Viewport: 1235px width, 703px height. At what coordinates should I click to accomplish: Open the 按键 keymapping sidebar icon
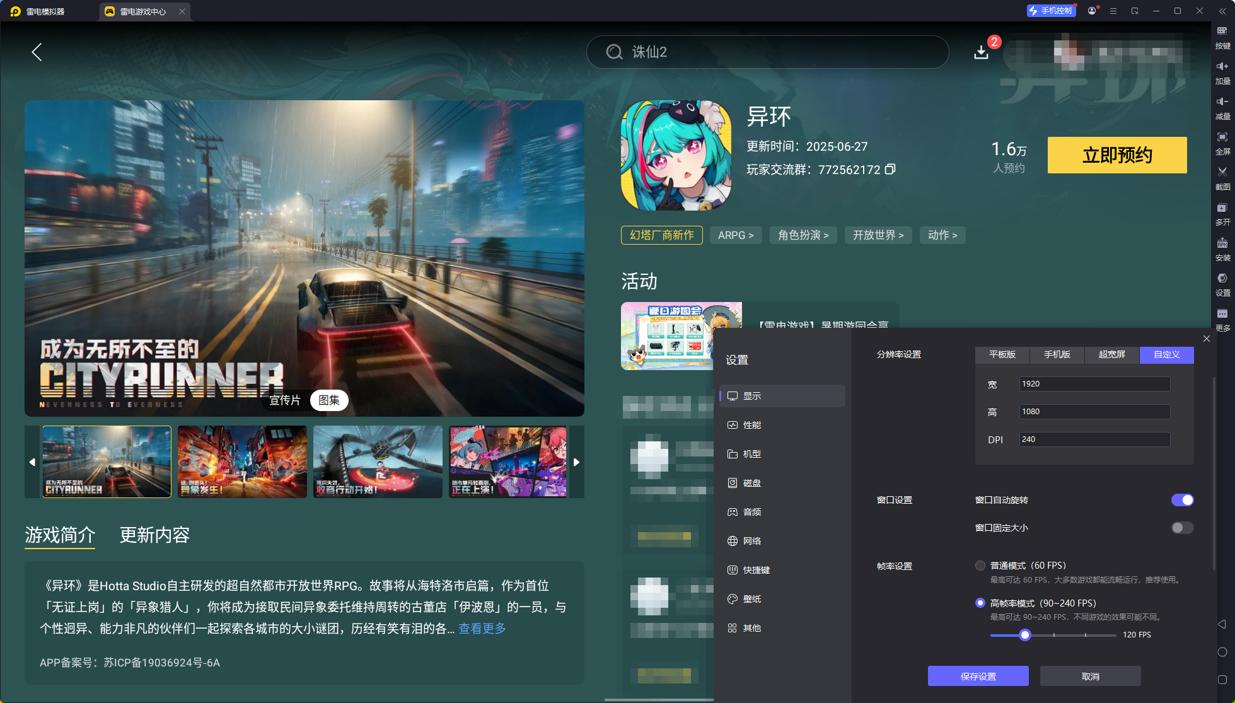point(1222,38)
